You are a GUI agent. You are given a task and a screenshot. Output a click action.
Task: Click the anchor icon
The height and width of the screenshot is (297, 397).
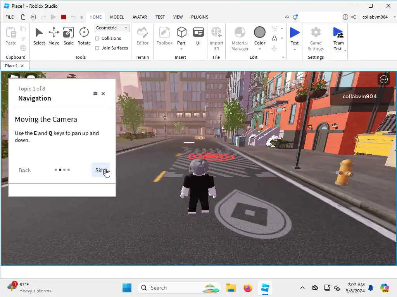274,48
